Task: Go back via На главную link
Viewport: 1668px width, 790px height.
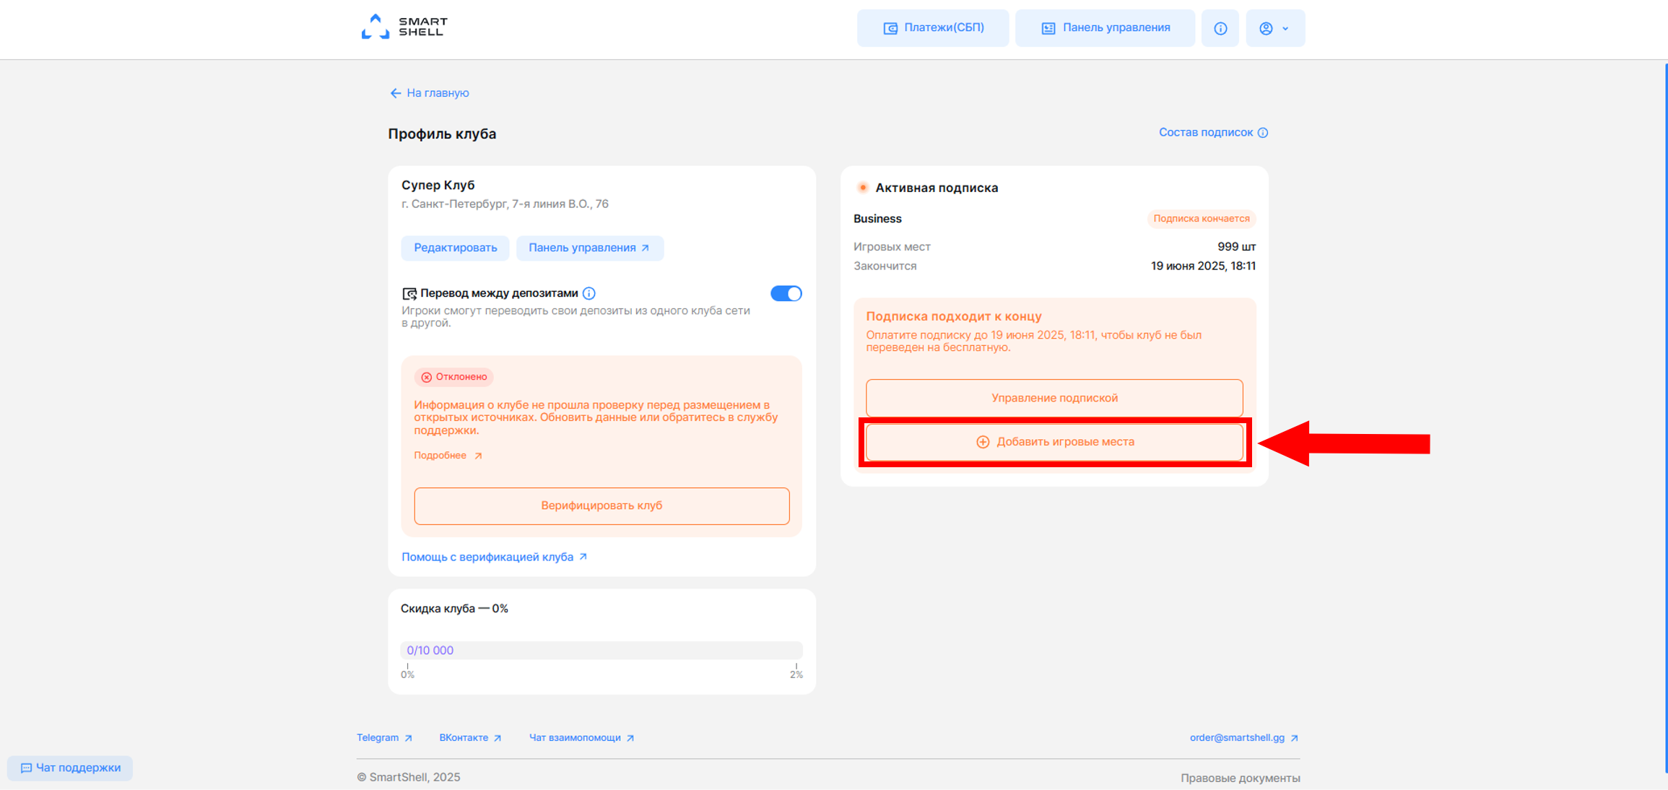Action: [x=430, y=93]
